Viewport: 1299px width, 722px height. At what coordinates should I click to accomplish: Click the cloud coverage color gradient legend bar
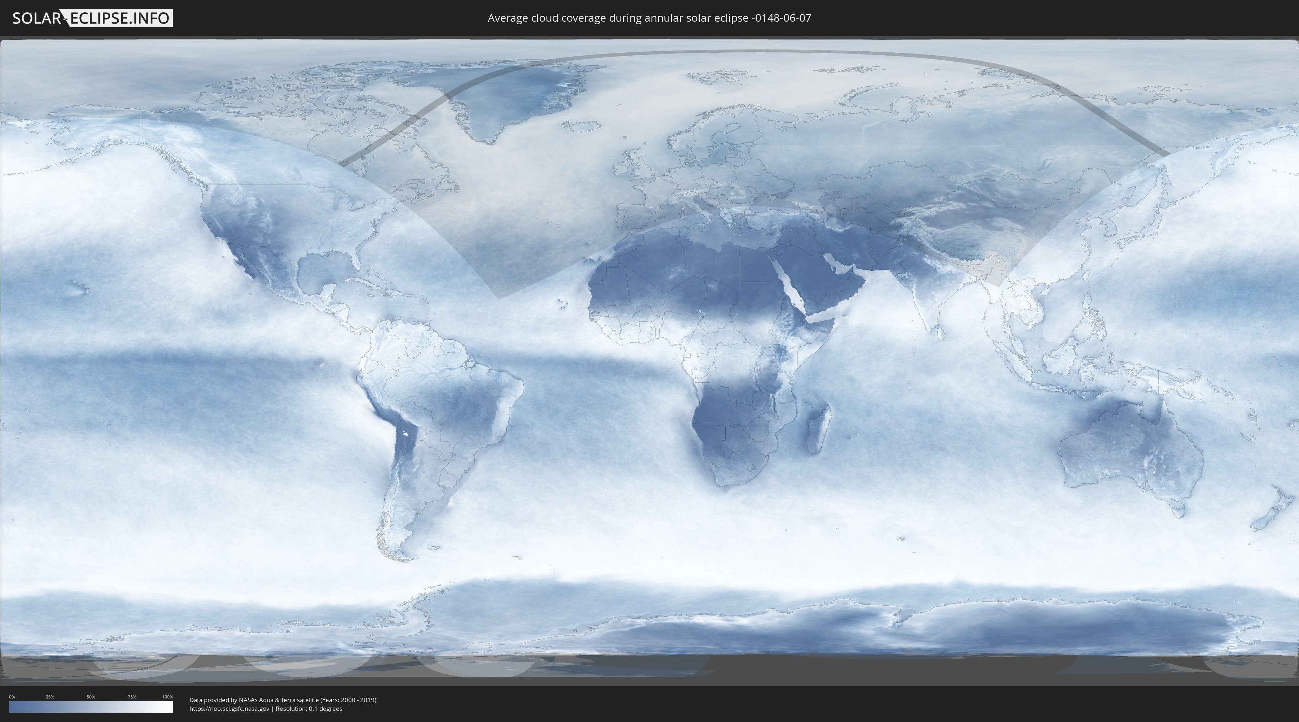(x=91, y=707)
